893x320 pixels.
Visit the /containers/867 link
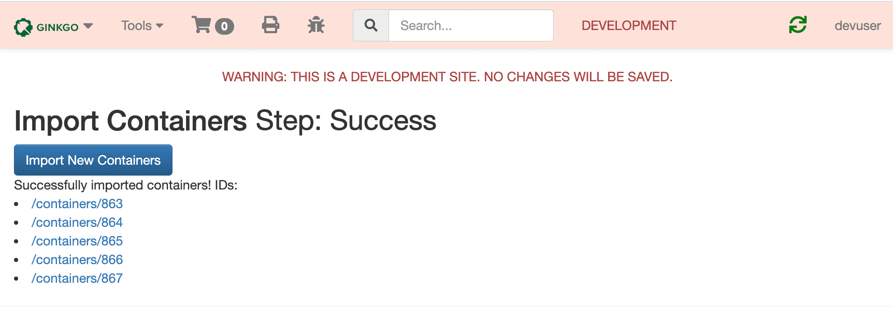click(77, 278)
